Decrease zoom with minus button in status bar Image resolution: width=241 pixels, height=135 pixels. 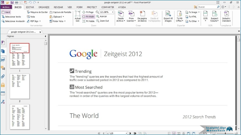coord(214,133)
